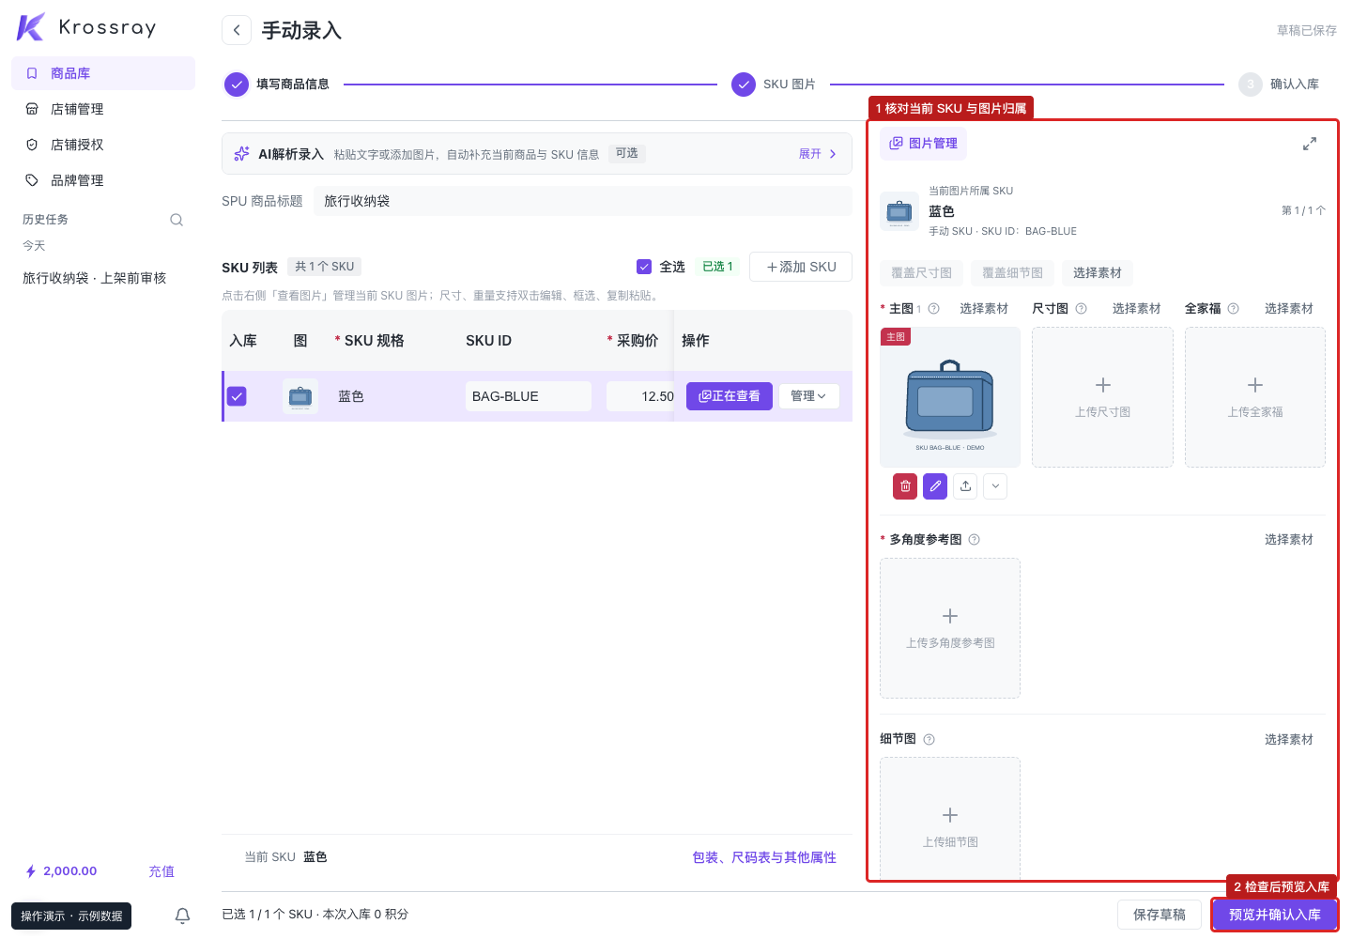
Task: Click 选择素材 next to 细节图
Action: point(1289,740)
